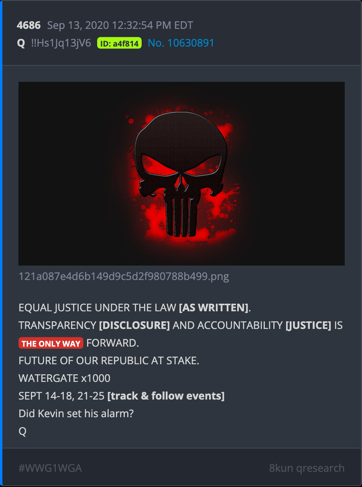Click the red THE ONLY WAY highlight
This screenshot has height=487, width=362.
tap(51, 343)
